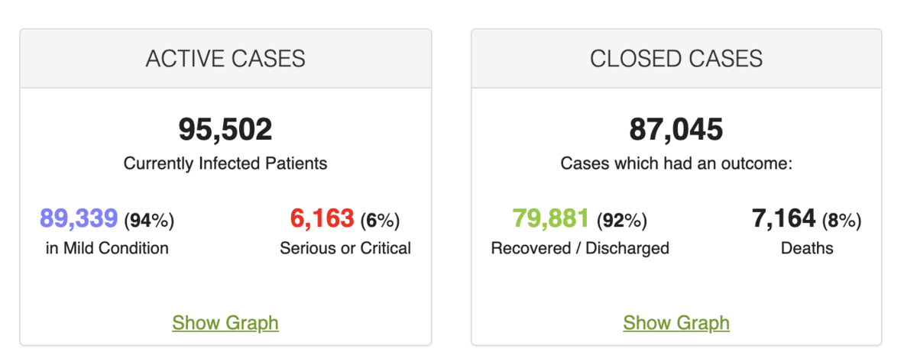
Task: Open Show Graph link in Closed Cases panel
Action: point(676,323)
